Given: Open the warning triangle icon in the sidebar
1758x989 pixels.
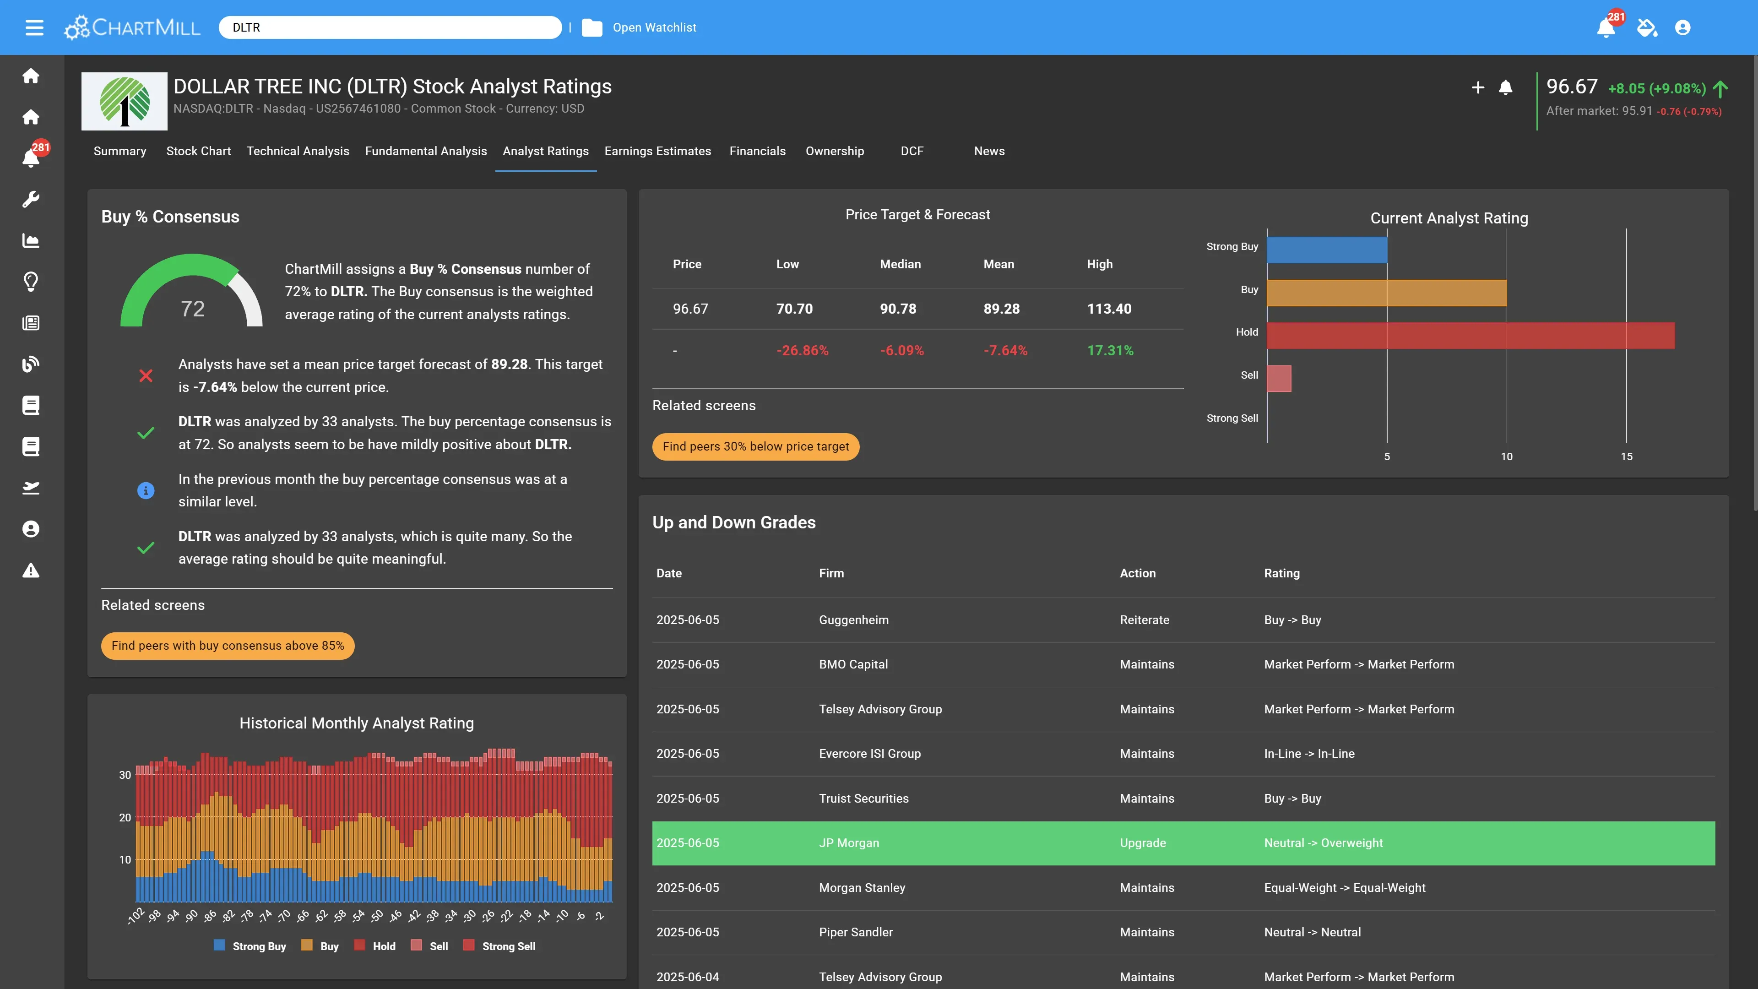Looking at the screenshot, I should pos(31,571).
